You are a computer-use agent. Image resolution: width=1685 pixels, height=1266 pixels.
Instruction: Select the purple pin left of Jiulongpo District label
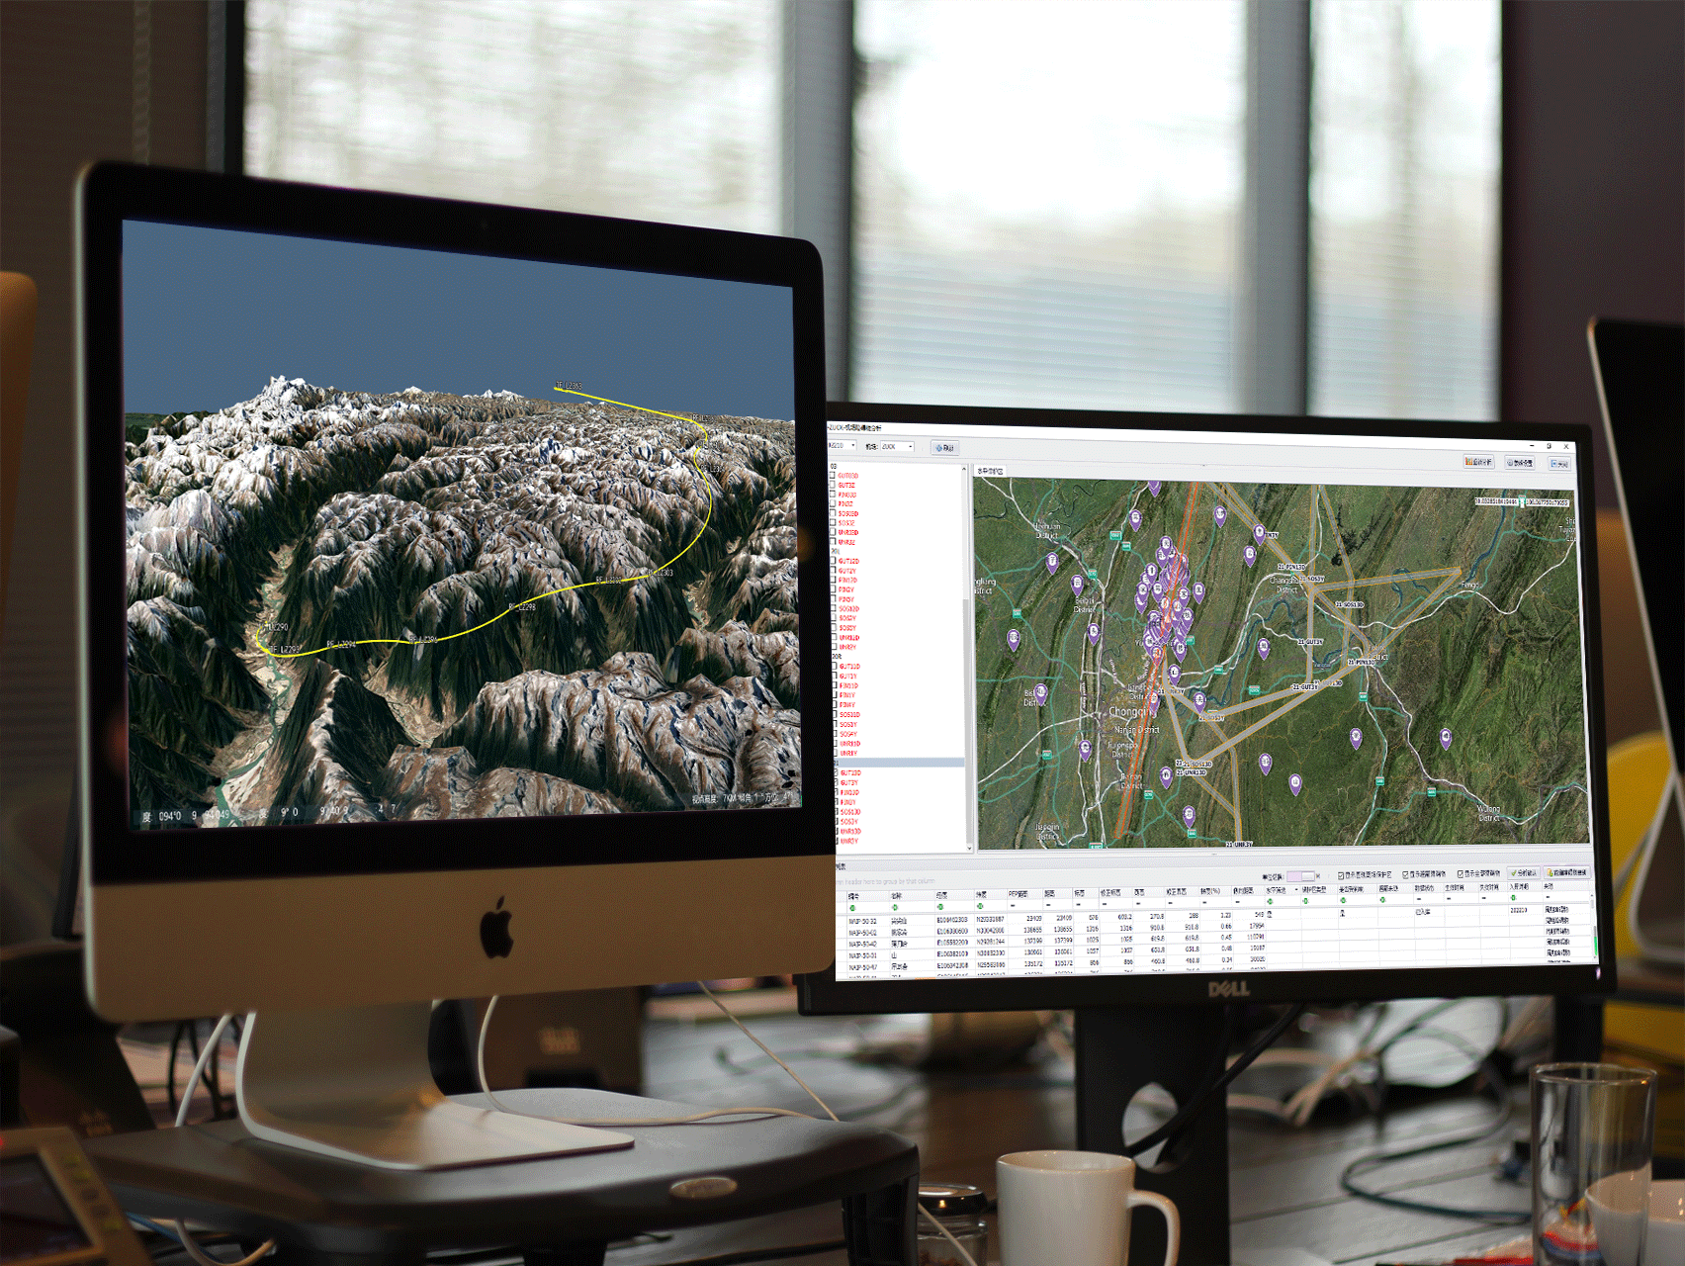tap(1085, 750)
